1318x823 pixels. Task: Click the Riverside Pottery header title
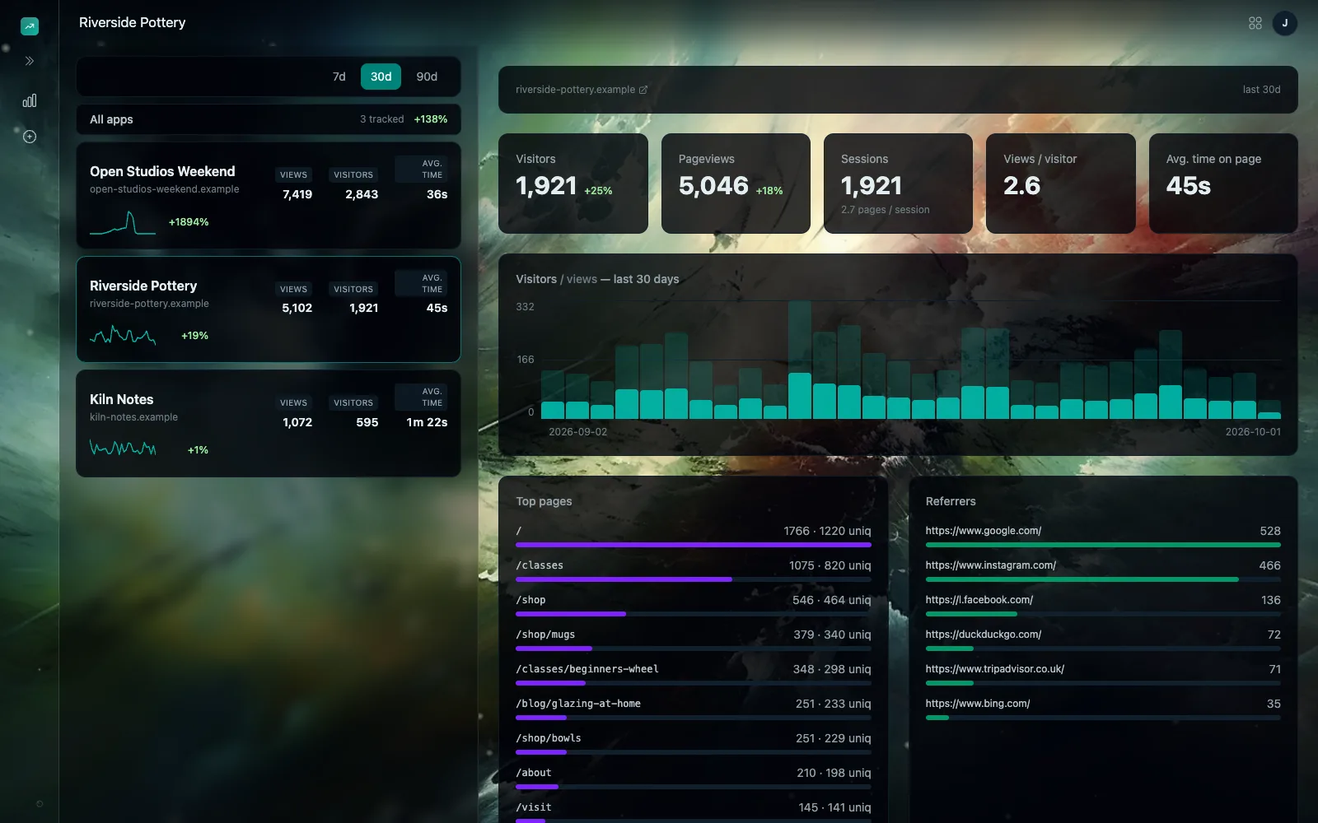[x=132, y=22]
